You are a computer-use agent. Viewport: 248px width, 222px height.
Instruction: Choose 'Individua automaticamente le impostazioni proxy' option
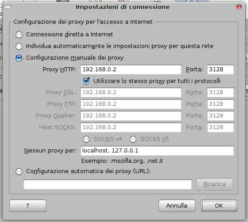pyautogui.click(x=19, y=46)
